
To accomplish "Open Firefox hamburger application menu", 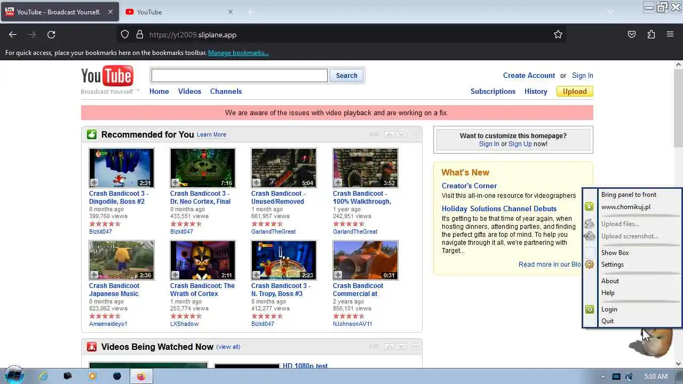I will 670,34.
